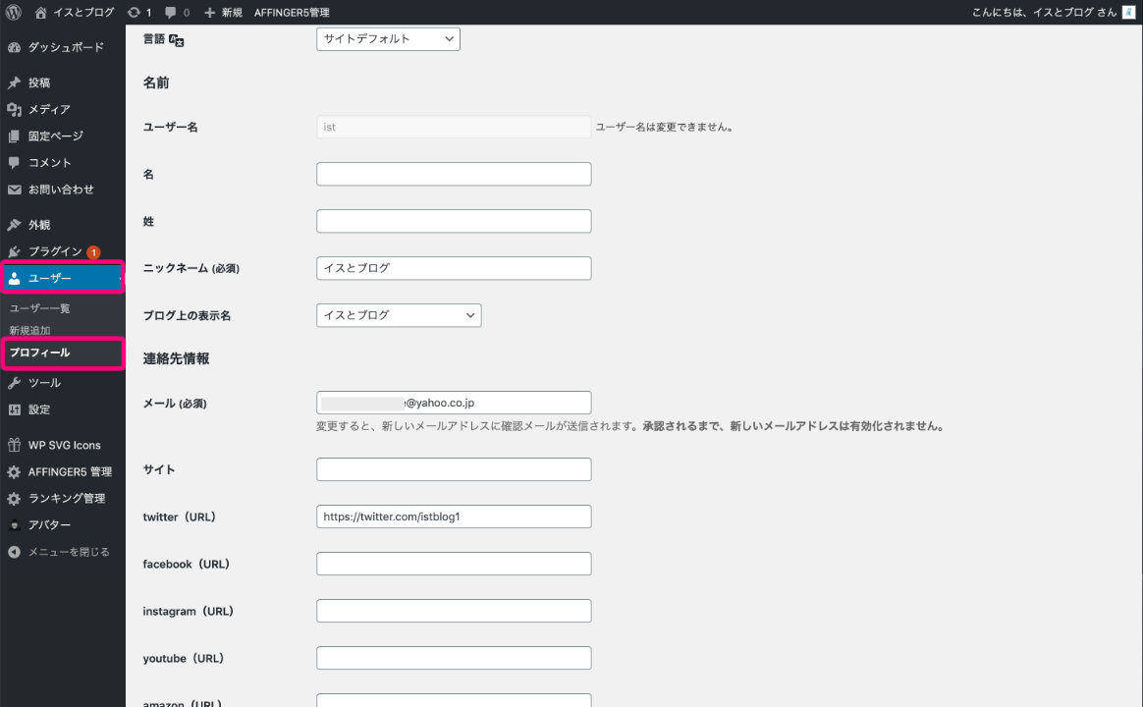The height and width of the screenshot is (707, 1143).
Task: Select the プロフィール submenu item
Action: [x=39, y=353]
